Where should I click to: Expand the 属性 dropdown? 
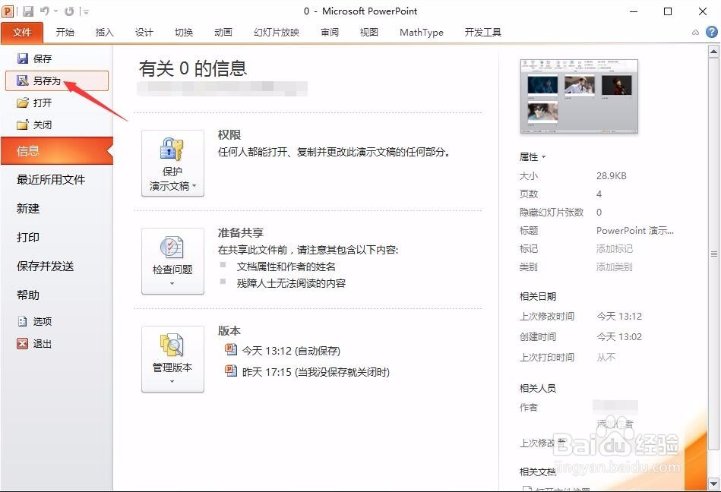click(x=533, y=157)
